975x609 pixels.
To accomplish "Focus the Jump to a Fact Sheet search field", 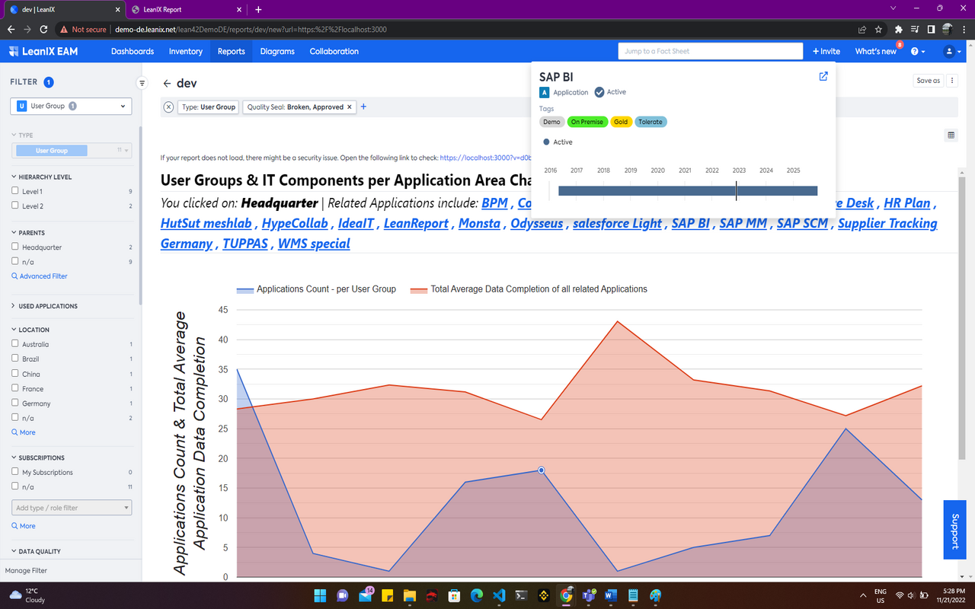I will (x=711, y=51).
